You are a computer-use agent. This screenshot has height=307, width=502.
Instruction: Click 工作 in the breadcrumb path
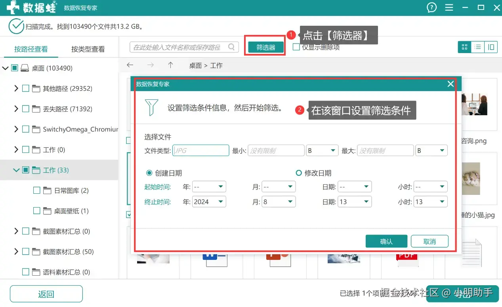point(216,65)
